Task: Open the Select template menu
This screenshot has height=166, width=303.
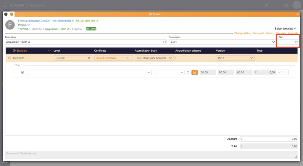Action: [285, 29]
